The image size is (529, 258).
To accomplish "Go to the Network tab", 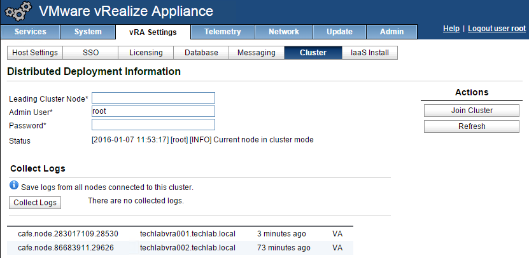I will pyautogui.click(x=284, y=32).
